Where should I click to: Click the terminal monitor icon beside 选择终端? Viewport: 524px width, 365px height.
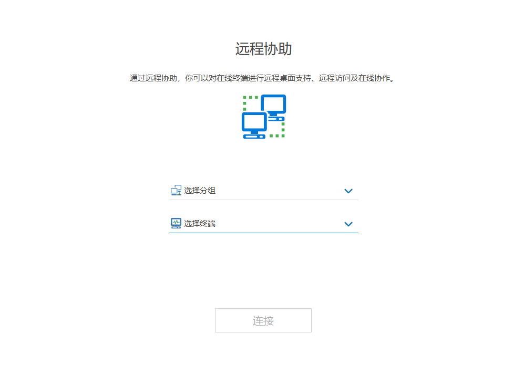176,223
